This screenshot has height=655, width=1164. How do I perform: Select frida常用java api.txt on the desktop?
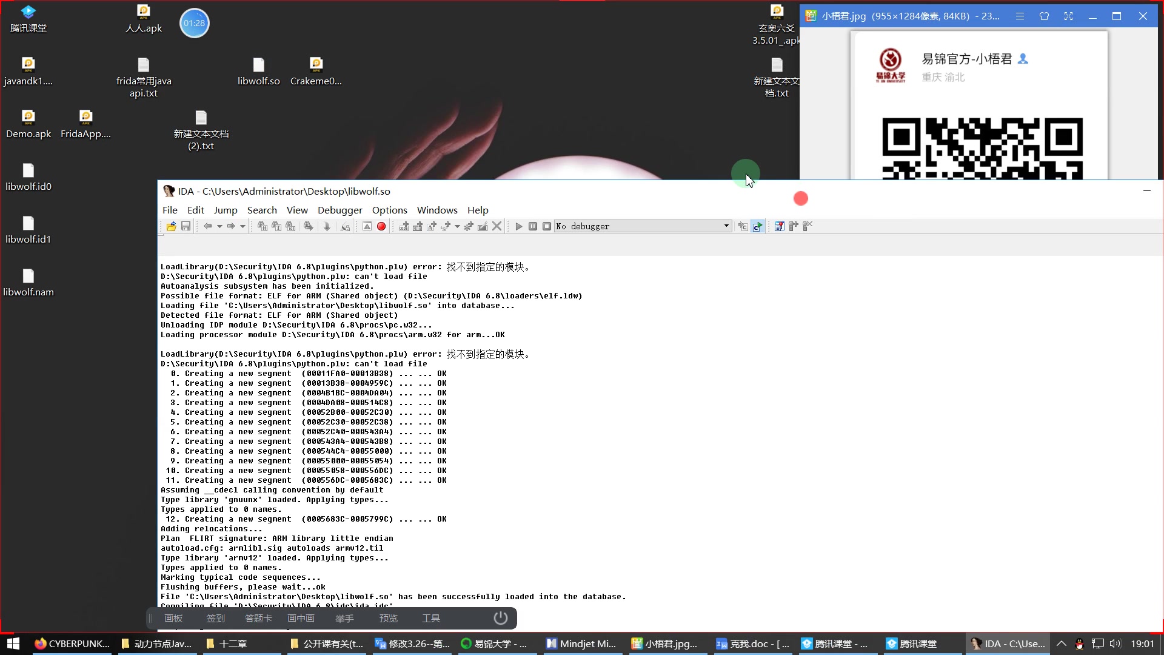[144, 78]
